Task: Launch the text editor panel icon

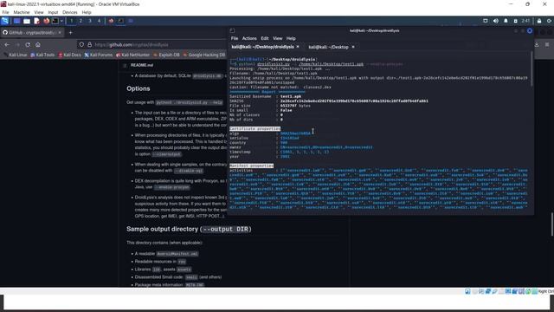Action: tap(36, 21)
